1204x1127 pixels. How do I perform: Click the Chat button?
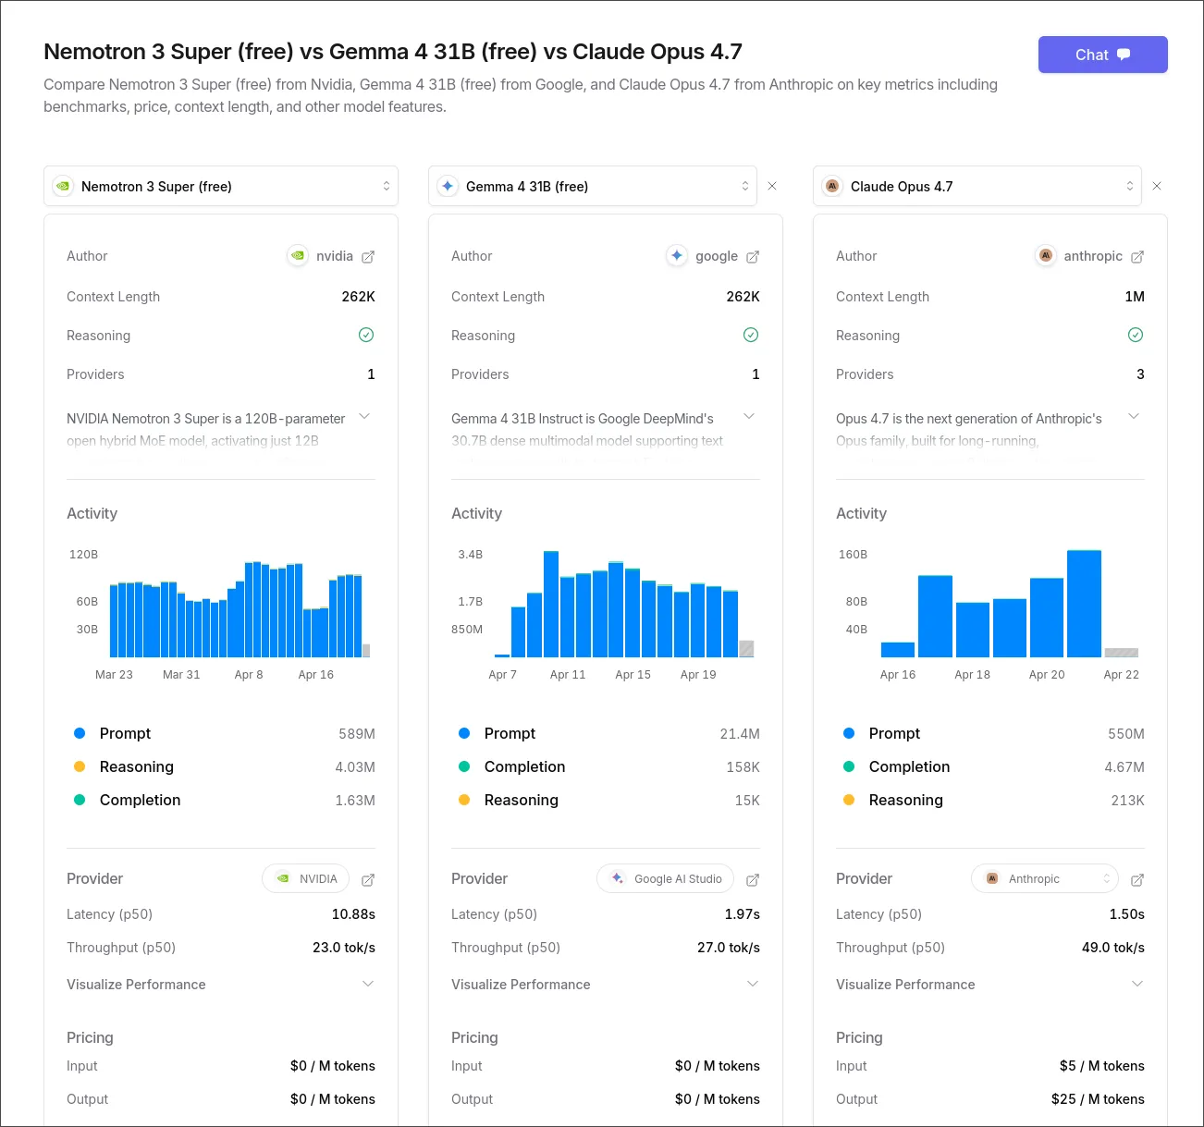(1102, 55)
